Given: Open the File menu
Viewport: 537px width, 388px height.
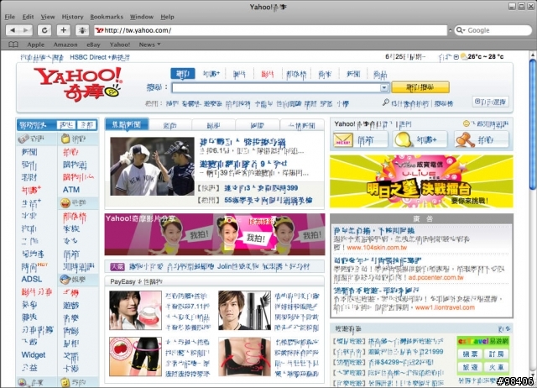Looking at the screenshot, I should [x=10, y=17].
